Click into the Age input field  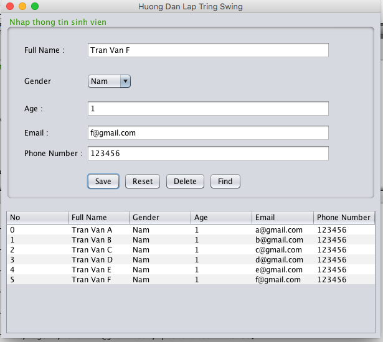(208, 109)
